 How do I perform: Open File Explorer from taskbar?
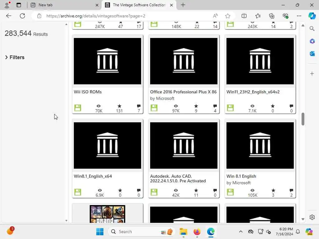[x=183, y=232]
